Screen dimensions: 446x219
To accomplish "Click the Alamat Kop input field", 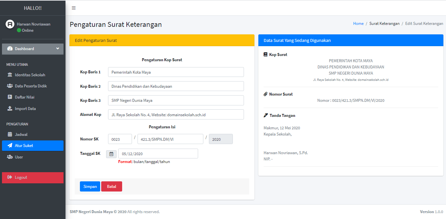I will (176, 115).
